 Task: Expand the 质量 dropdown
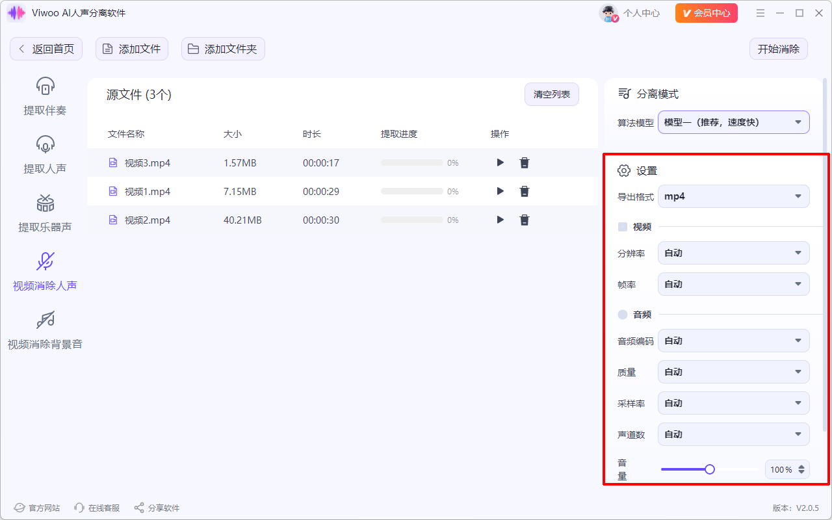[734, 372]
